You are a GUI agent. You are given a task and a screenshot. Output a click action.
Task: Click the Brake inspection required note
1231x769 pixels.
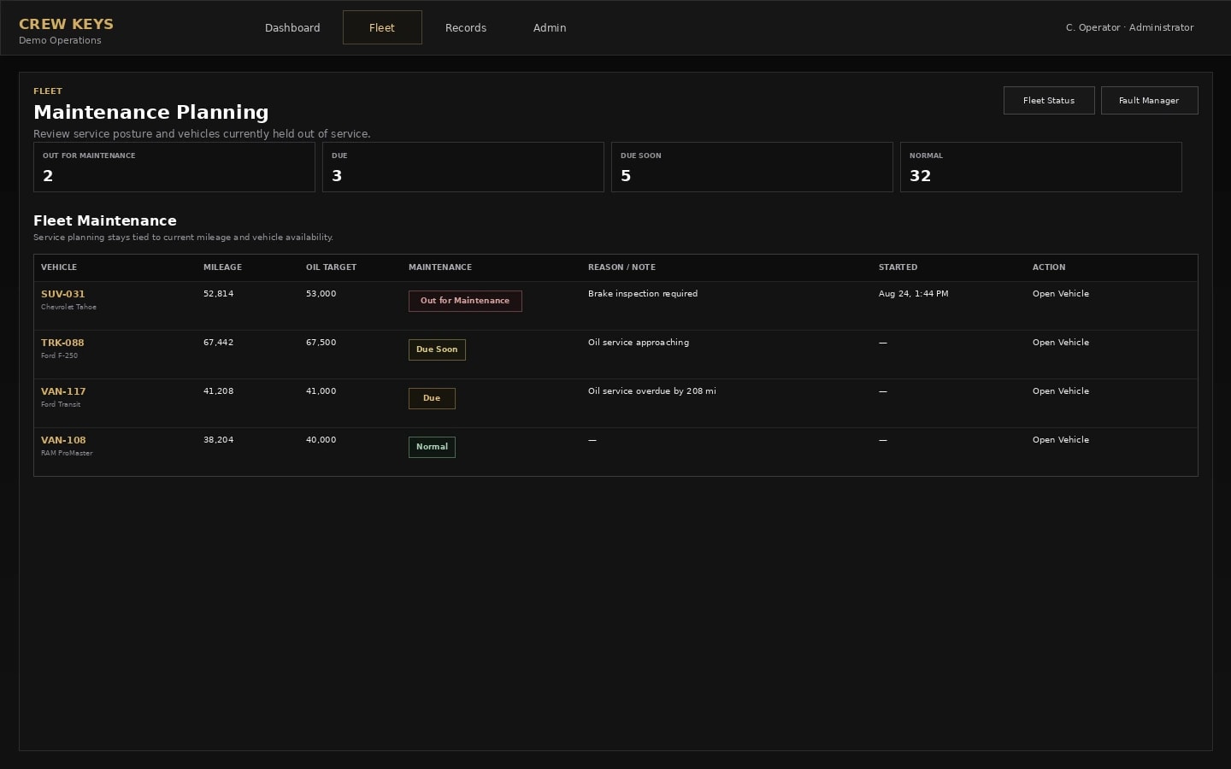643,294
